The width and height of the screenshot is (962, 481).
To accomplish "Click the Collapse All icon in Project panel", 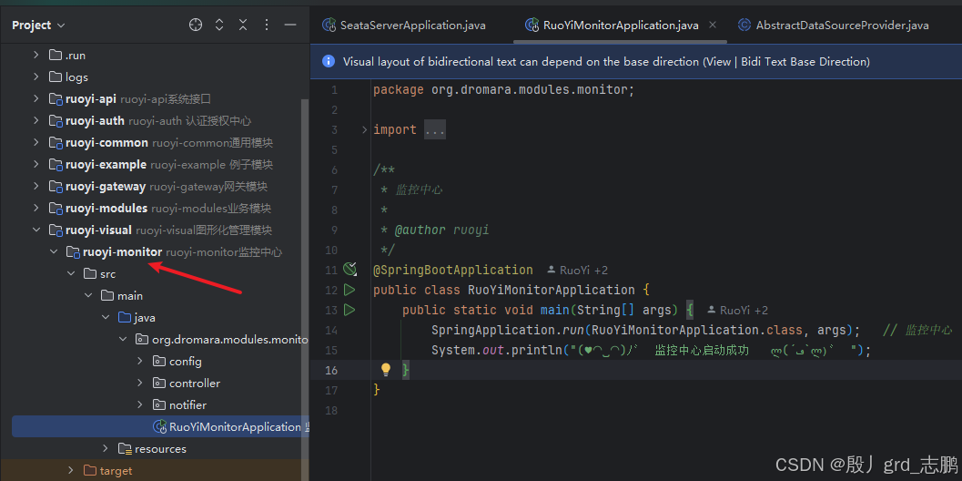I will [243, 26].
